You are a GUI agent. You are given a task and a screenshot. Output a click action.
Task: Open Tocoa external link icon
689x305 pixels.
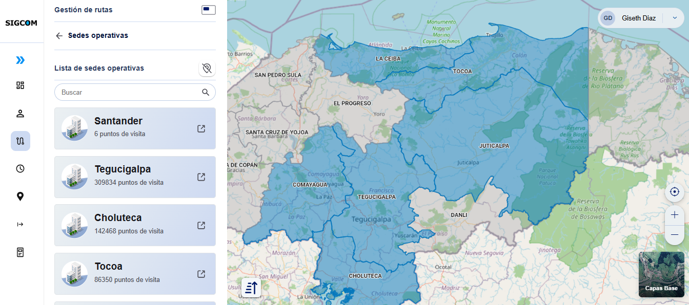pos(201,274)
